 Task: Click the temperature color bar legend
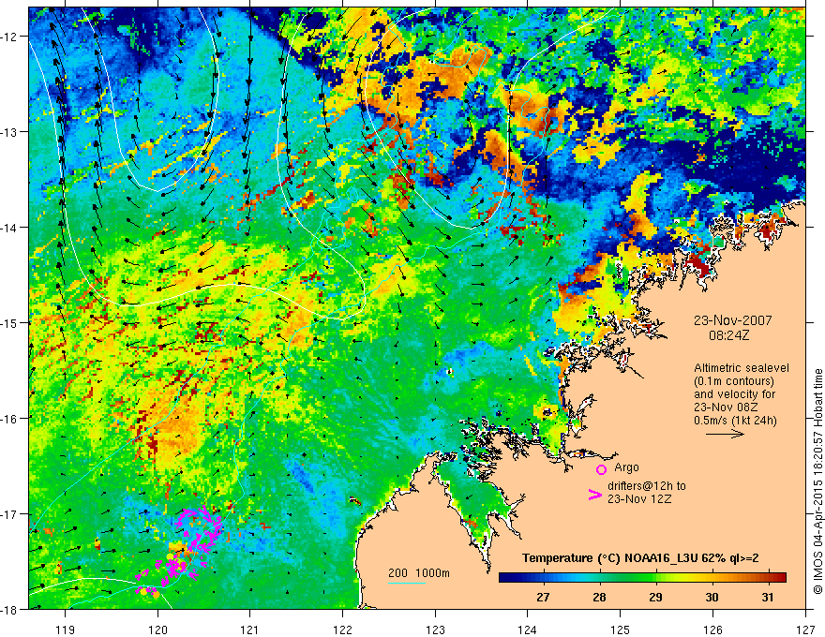(x=642, y=577)
